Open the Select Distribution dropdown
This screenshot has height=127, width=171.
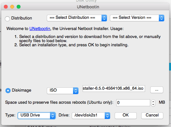point(77,18)
